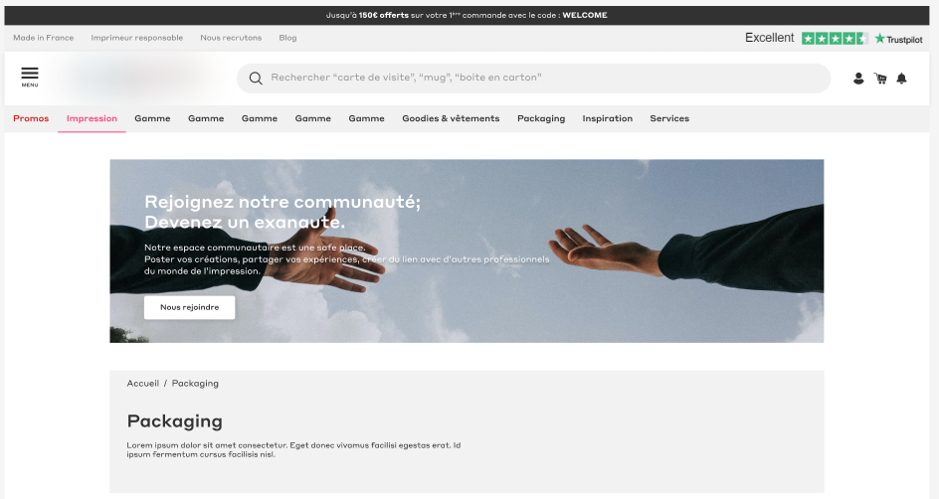
Task: Focus the Rechercher search input field
Action: (537, 78)
